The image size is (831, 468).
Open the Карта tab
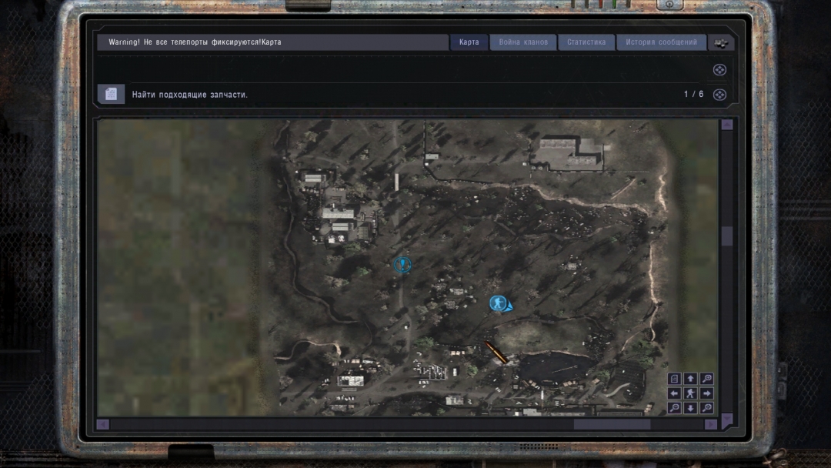point(469,42)
